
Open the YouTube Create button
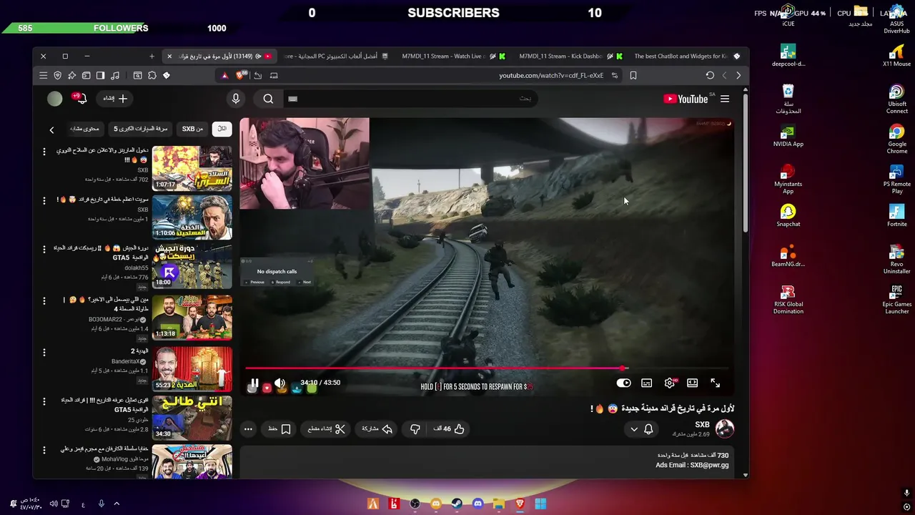tap(115, 99)
